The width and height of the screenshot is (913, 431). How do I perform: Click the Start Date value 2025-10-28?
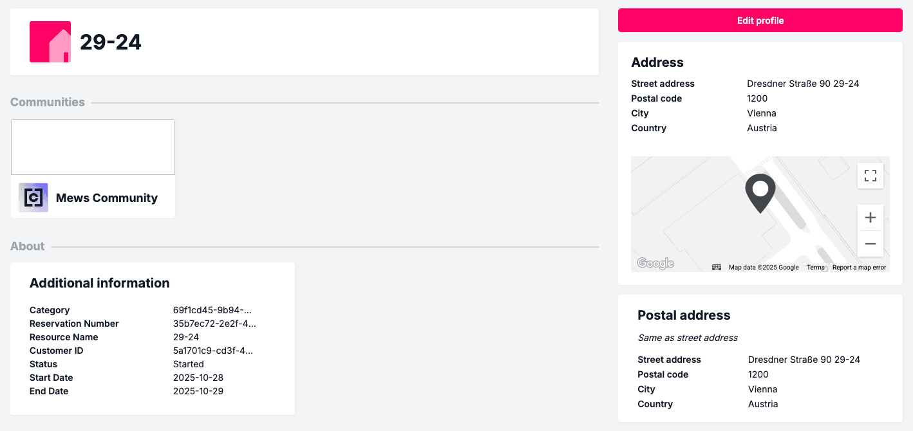point(198,378)
